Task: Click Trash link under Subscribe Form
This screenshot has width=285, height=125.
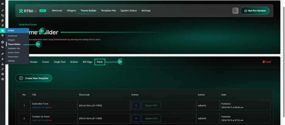Action: (50, 108)
